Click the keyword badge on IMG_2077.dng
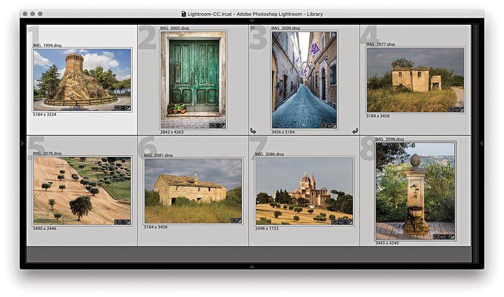This screenshot has height=297, width=504. [x=450, y=109]
